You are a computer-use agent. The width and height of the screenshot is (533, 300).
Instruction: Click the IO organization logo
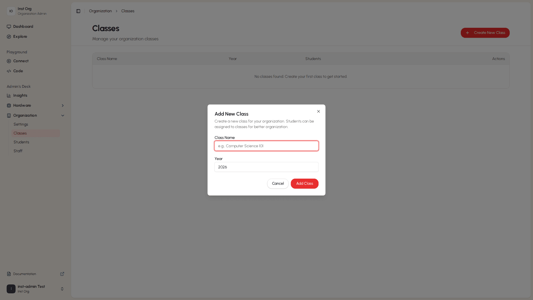coord(11,11)
